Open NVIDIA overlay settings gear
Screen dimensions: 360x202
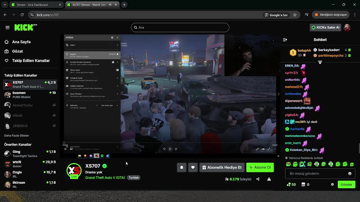pos(112,37)
